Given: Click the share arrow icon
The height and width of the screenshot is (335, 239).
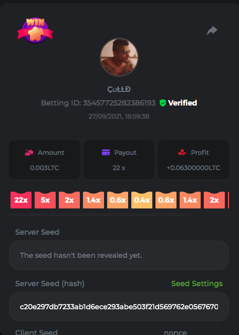Looking at the screenshot, I should pyautogui.click(x=212, y=30).
